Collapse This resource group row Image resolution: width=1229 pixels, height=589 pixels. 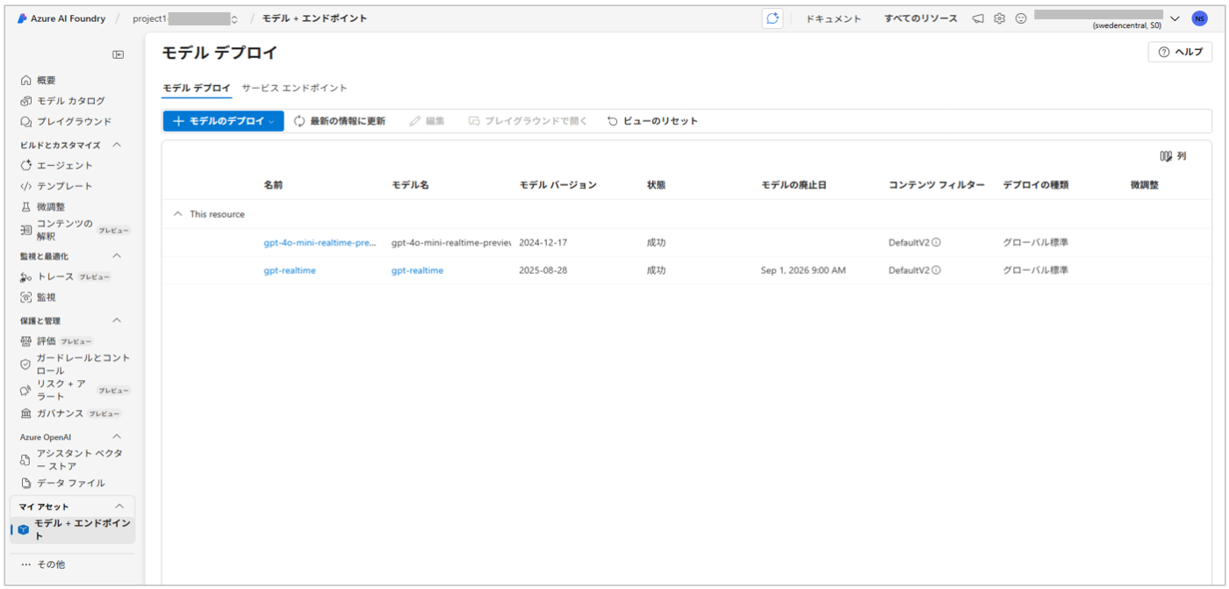(x=178, y=214)
